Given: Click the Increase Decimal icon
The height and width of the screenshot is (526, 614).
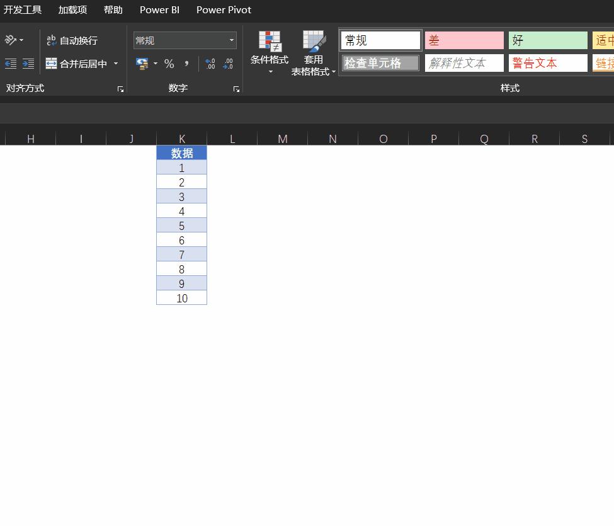Looking at the screenshot, I should pyautogui.click(x=210, y=63).
